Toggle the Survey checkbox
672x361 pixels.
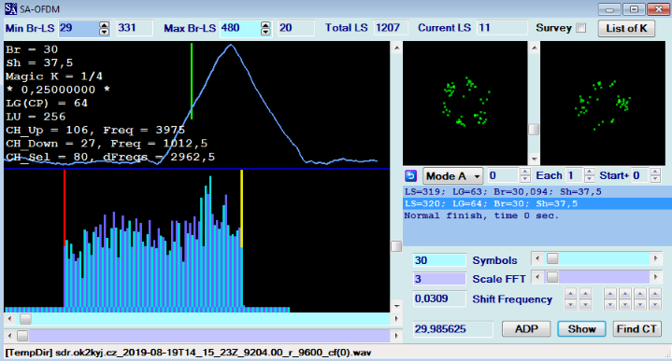coord(580,28)
